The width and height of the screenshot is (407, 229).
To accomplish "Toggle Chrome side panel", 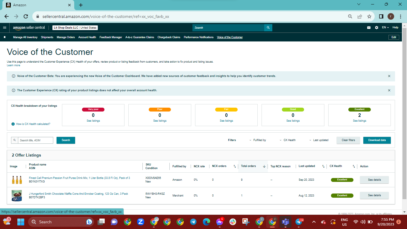I will [x=381, y=16].
